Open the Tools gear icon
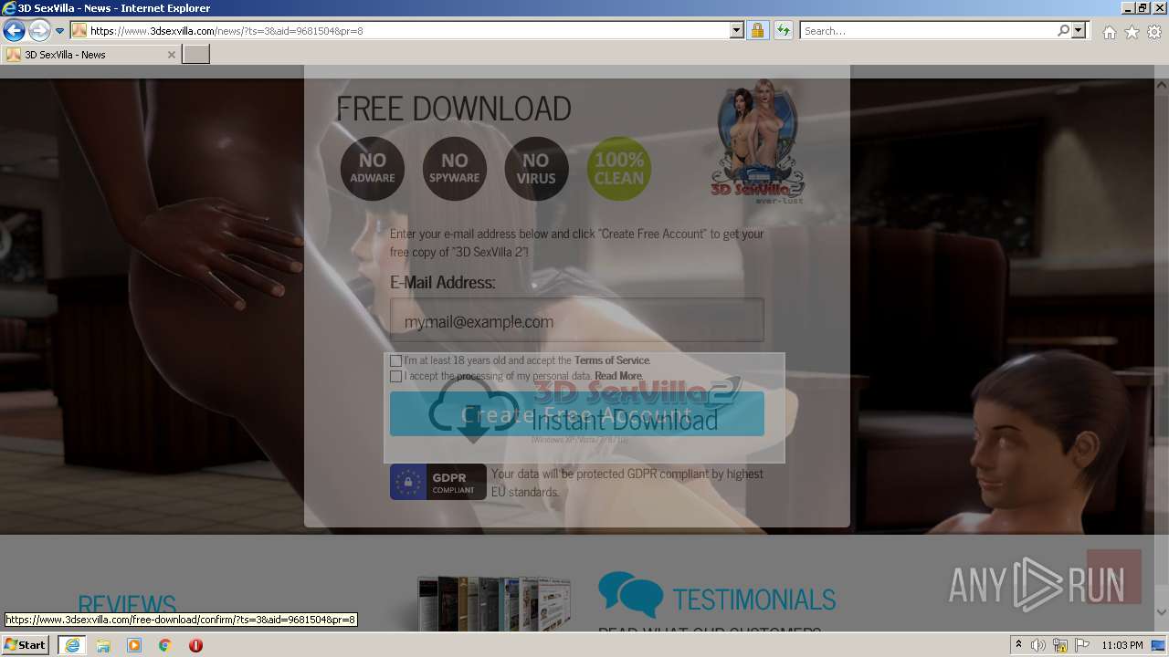 (x=1154, y=32)
